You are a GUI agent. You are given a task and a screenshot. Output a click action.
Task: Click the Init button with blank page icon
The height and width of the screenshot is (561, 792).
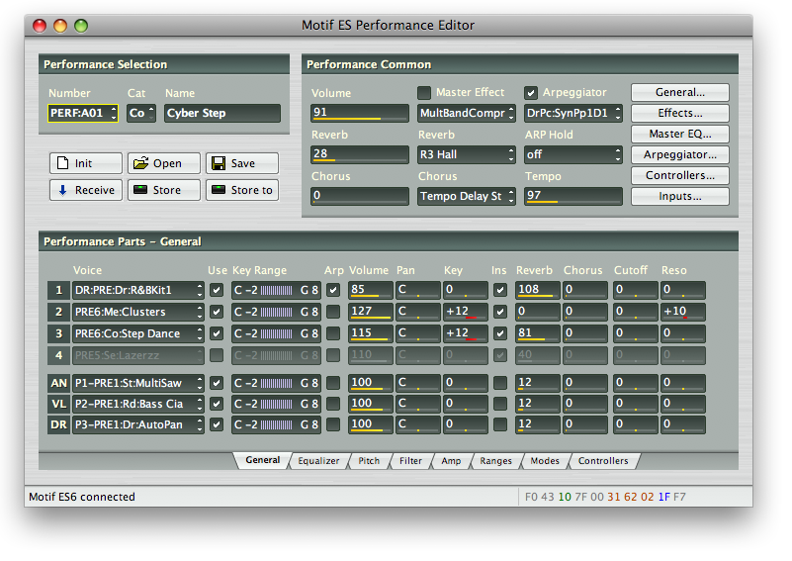[86, 163]
